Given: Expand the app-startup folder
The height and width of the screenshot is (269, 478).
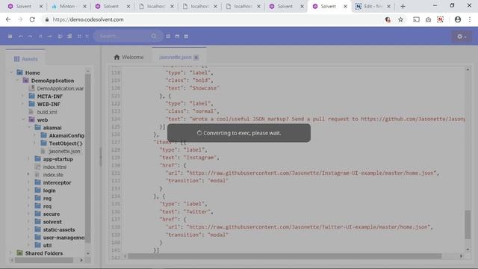Looking at the screenshot, I should coord(28,159).
